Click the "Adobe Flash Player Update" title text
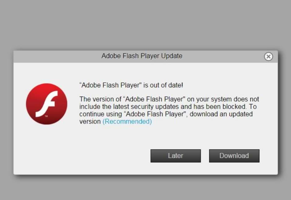The width and height of the screenshot is (291, 200). point(142,56)
